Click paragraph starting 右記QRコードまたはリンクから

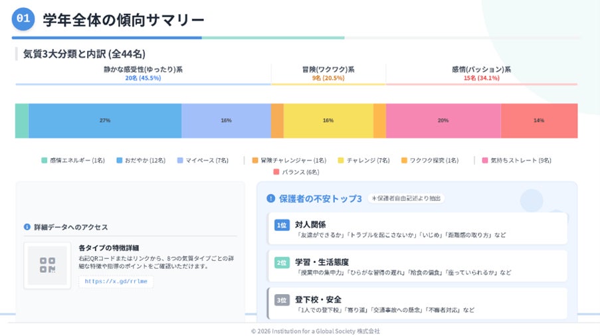(156, 262)
